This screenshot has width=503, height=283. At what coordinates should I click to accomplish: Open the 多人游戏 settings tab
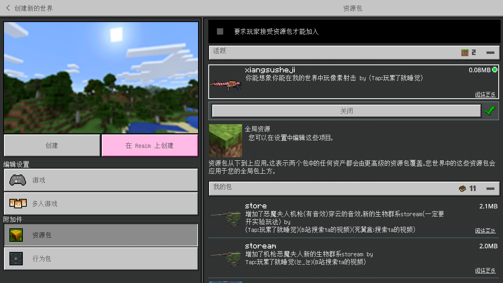[x=101, y=204]
